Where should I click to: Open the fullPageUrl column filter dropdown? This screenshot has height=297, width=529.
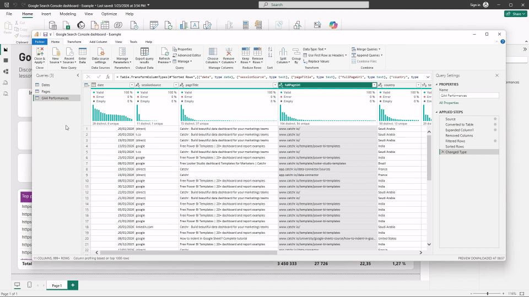[374, 85]
